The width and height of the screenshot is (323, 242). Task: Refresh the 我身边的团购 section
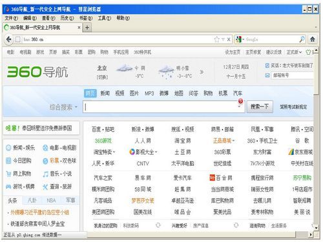pos(158,225)
